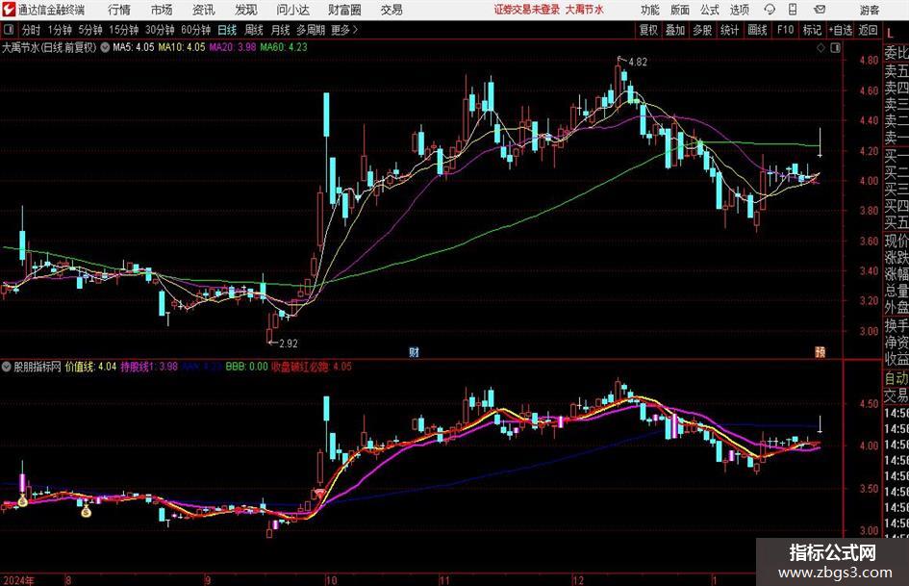The image size is (909, 586).
Task: Click the 画线 drawing tools button
Action: pyautogui.click(x=757, y=30)
